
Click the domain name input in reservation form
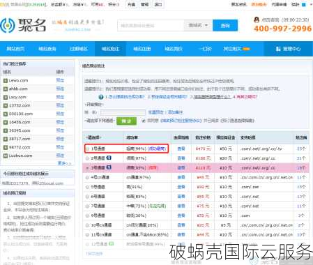tap(123, 112)
